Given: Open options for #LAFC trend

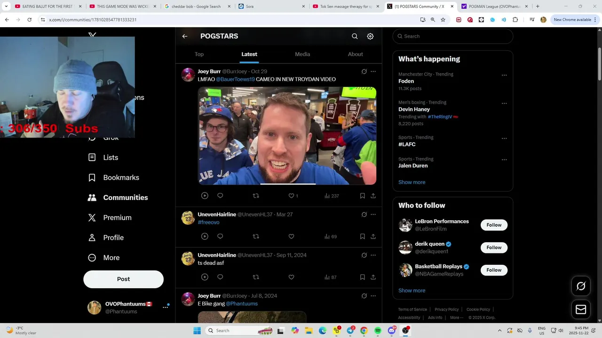Looking at the screenshot, I should click(504, 138).
